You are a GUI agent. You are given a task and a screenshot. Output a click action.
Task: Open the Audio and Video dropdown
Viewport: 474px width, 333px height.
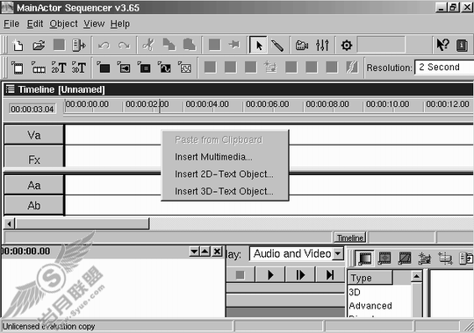point(338,253)
